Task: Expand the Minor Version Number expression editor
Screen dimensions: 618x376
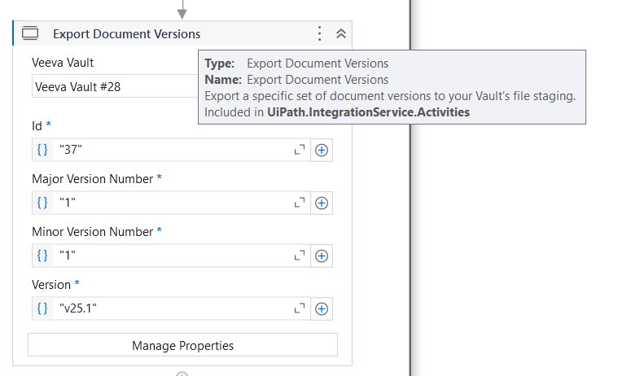Action: click(300, 256)
